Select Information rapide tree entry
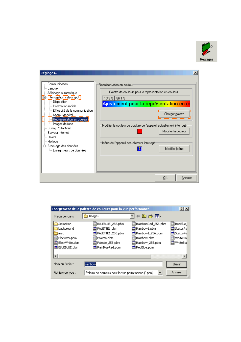 pyautogui.click(x=64, y=106)
